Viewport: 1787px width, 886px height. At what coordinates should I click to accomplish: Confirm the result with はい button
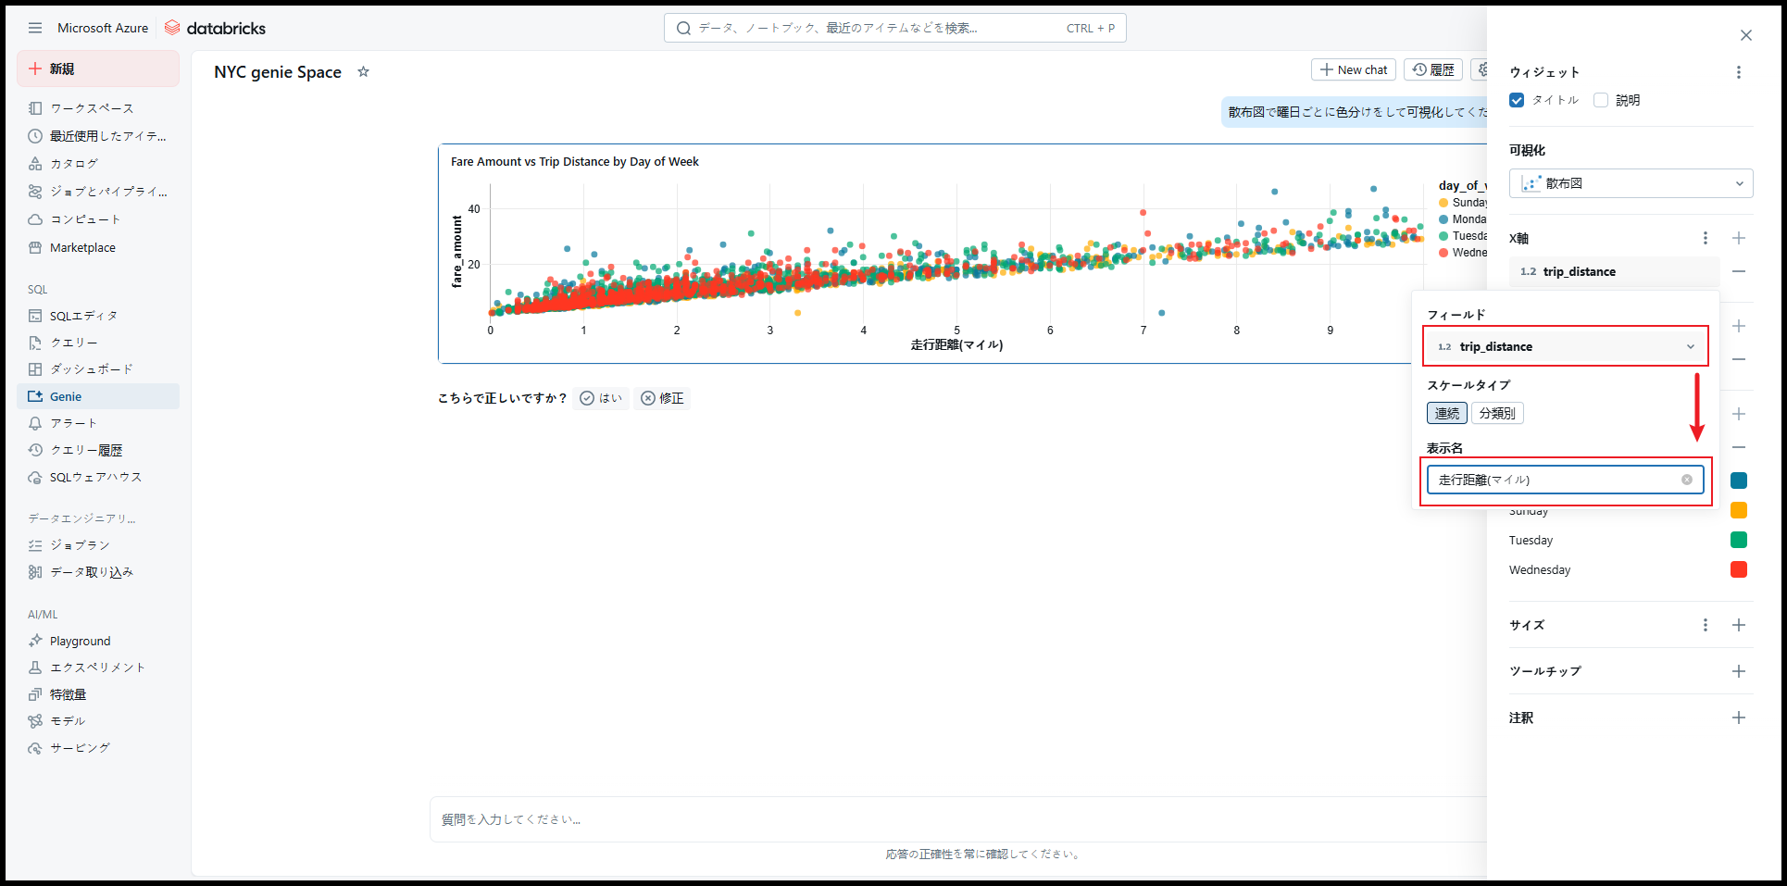601,398
